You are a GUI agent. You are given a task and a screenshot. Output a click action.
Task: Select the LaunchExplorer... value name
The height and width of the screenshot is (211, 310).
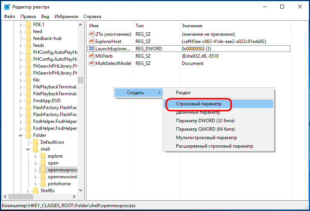pos(113,48)
